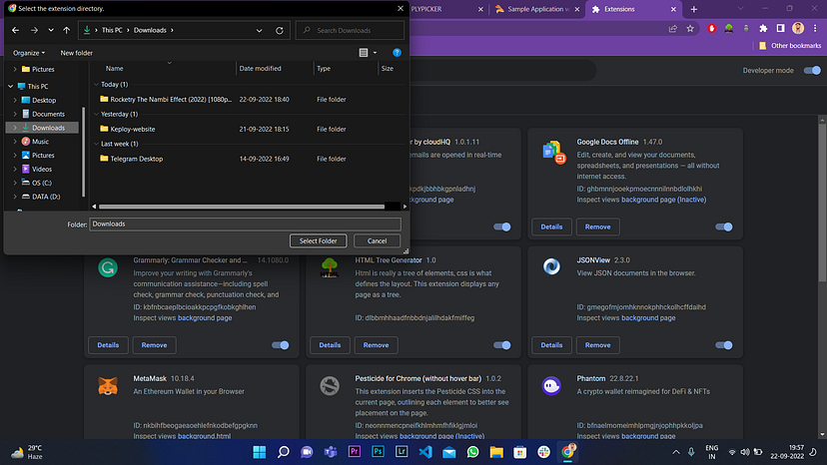Expand the OS (C:) drive node

tap(15, 183)
